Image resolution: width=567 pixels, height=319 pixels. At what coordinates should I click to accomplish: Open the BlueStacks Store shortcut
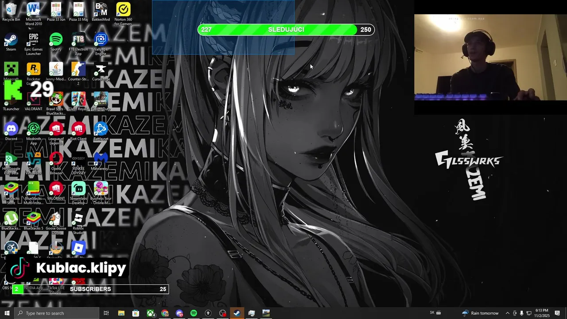click(x=11, y=193)
